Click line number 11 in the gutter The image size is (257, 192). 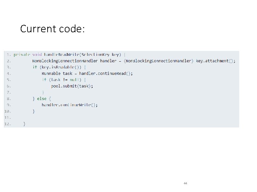point(7,118)
